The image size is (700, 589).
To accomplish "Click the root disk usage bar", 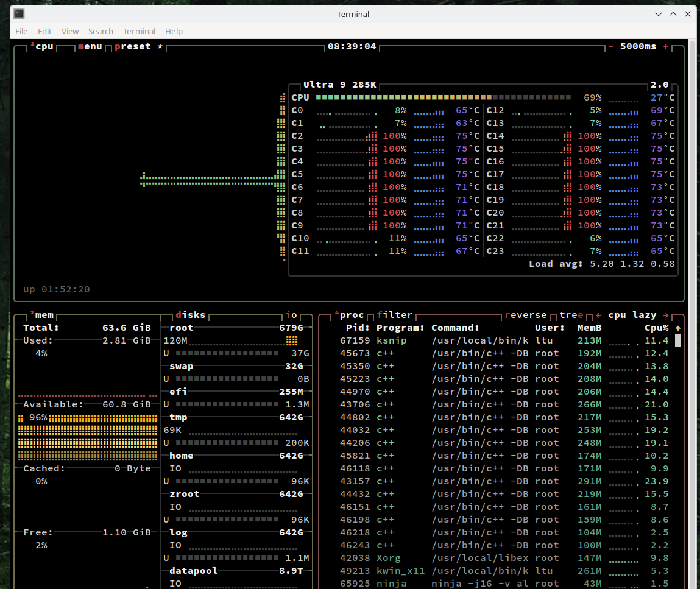I will click(x=227, y=353).
